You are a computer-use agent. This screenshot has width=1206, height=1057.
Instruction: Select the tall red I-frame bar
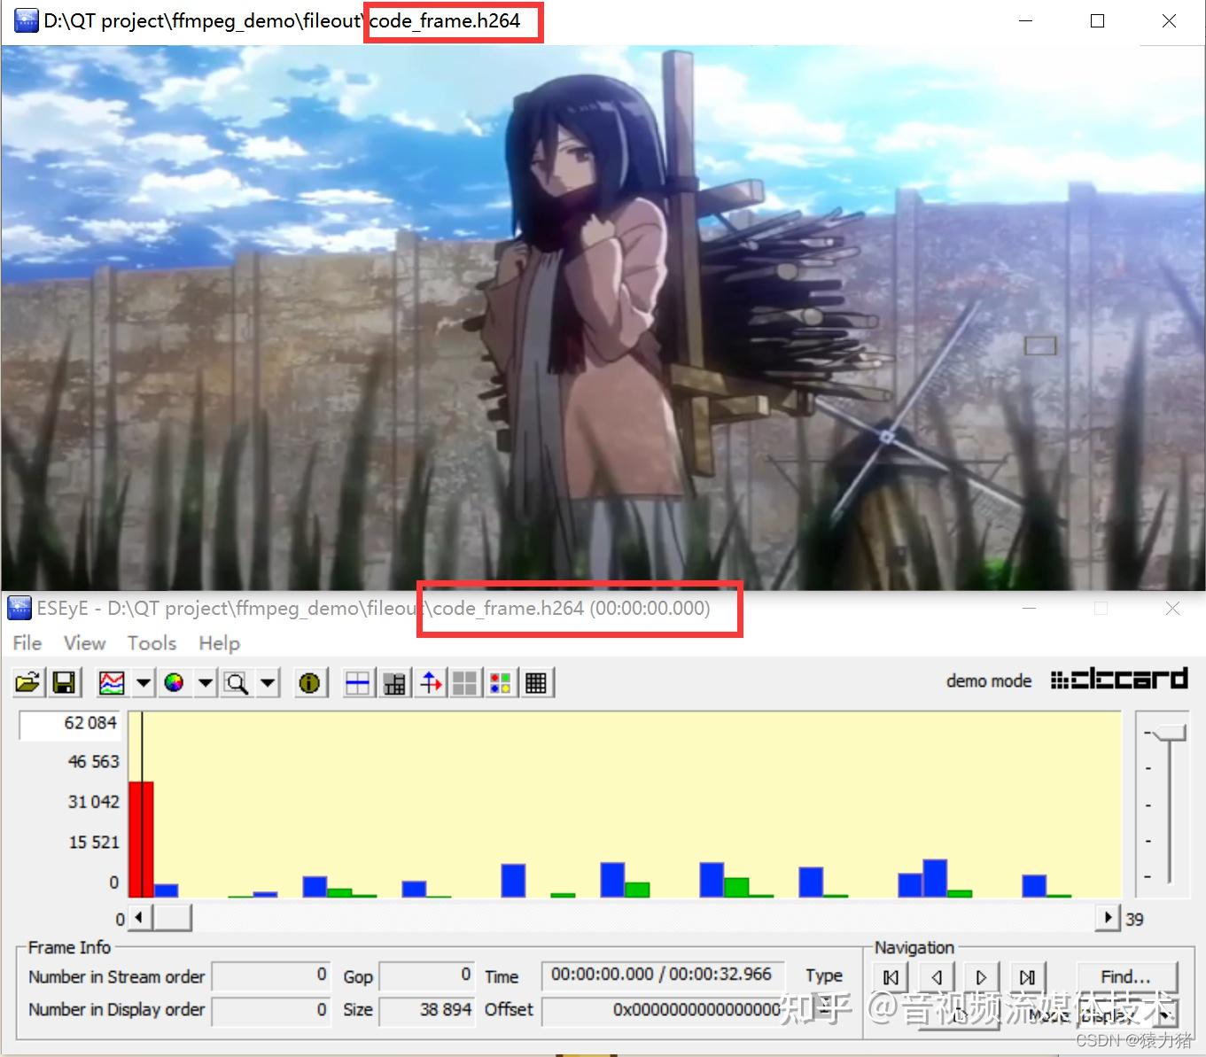click(x=140, y=837)
